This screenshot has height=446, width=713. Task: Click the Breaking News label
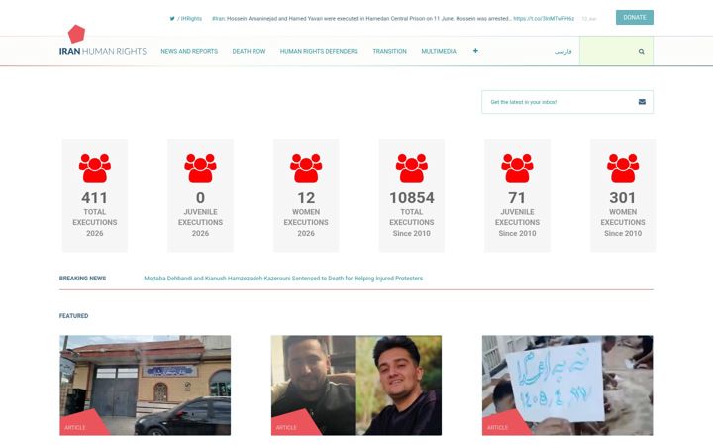click(x=82, y=279)
